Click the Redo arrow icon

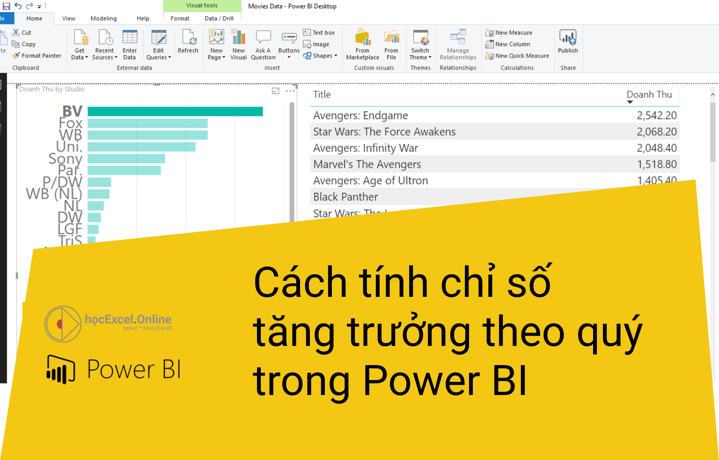click(29, 6)
